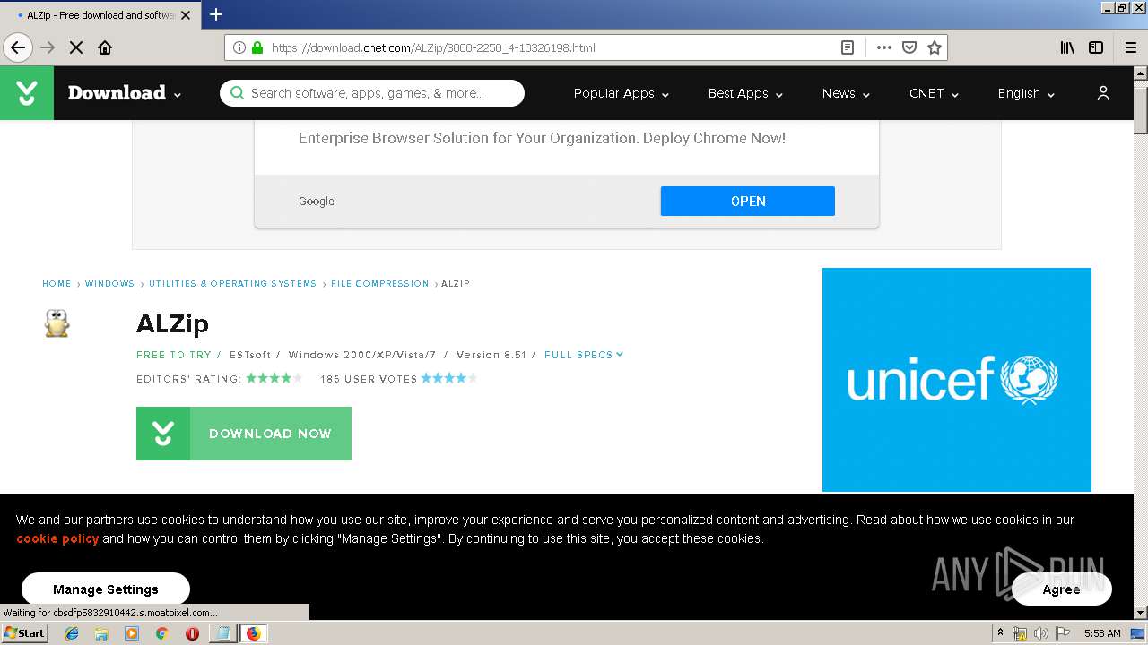Open Internet Explorer from the taskbar
Viewport: 1148px width, 645px height.
point(72,633)
